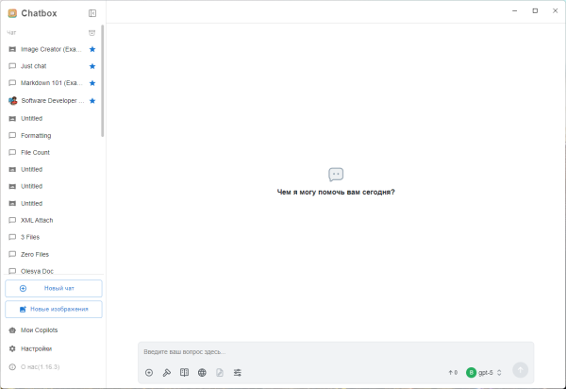Collapse the sidebar panel

click(x=92, y=13)
